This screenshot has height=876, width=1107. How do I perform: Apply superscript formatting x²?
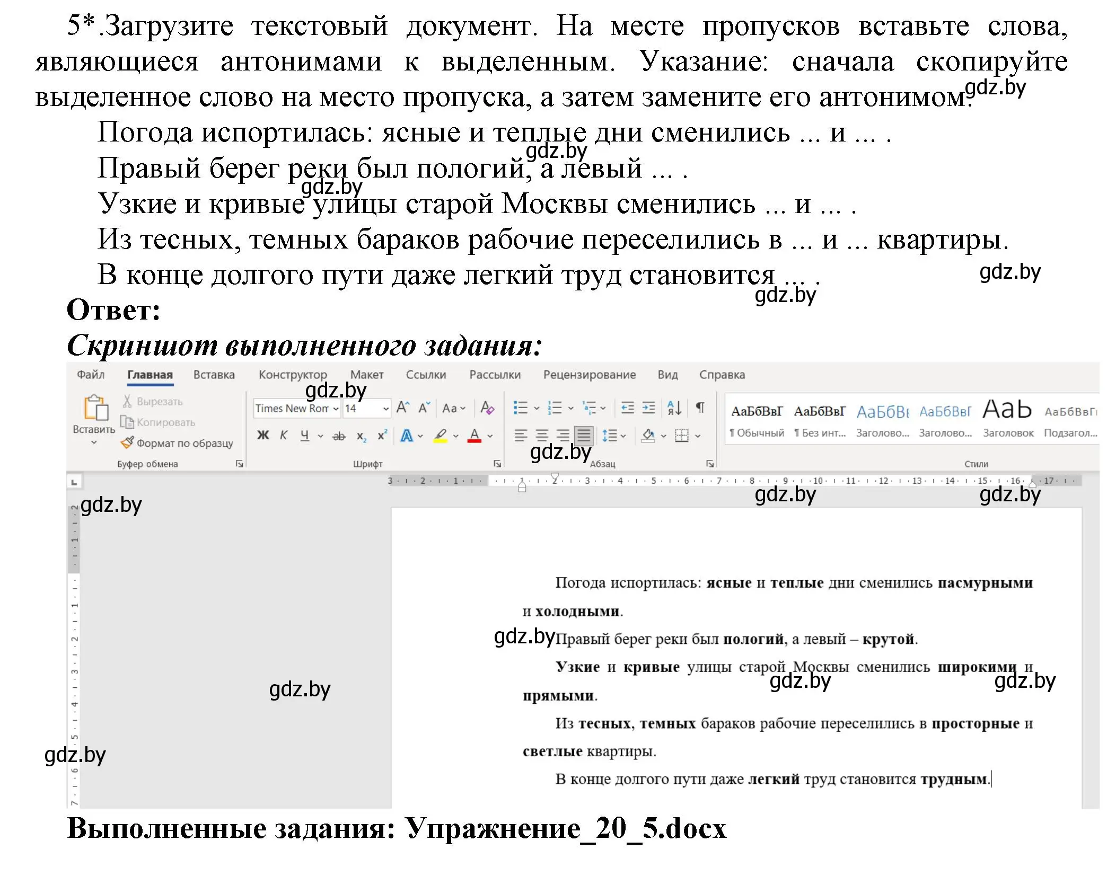coord(382,435)
